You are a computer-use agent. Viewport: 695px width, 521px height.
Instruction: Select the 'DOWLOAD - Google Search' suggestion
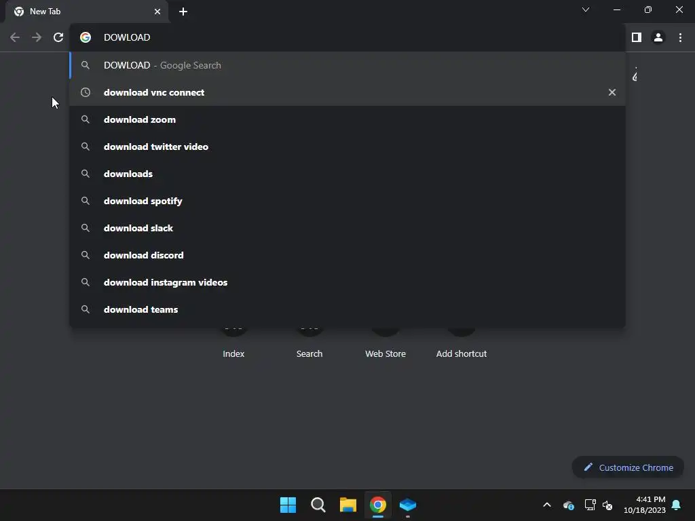pos(347,65)
